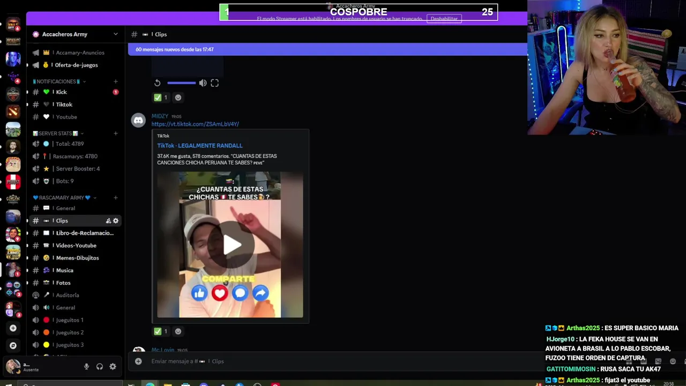The width and height of the screenshot is (686, 386).
Task: Open user settings gear in user panel
Action: pos(113,367)
